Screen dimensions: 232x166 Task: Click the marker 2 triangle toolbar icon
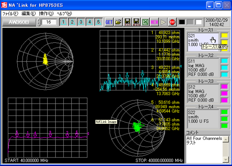click(x=72, y=22)
